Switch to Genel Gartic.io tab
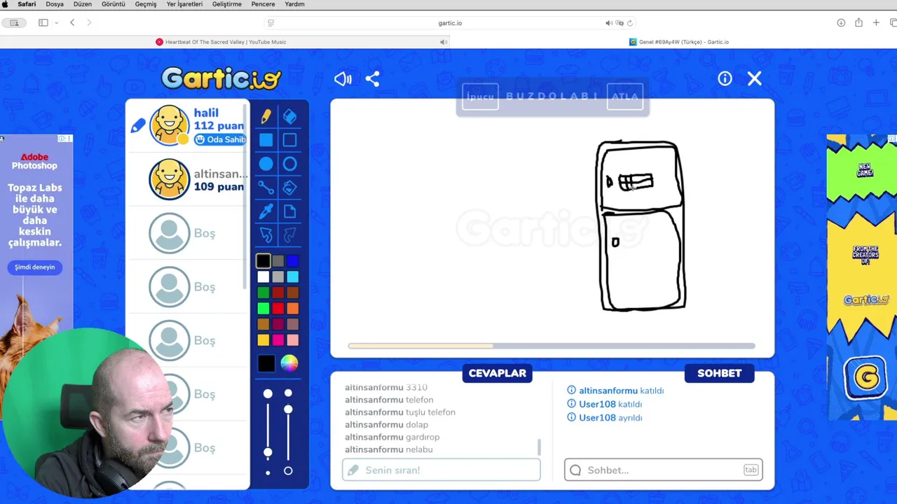This screenshot has width=897, height=504. [678, 42]
